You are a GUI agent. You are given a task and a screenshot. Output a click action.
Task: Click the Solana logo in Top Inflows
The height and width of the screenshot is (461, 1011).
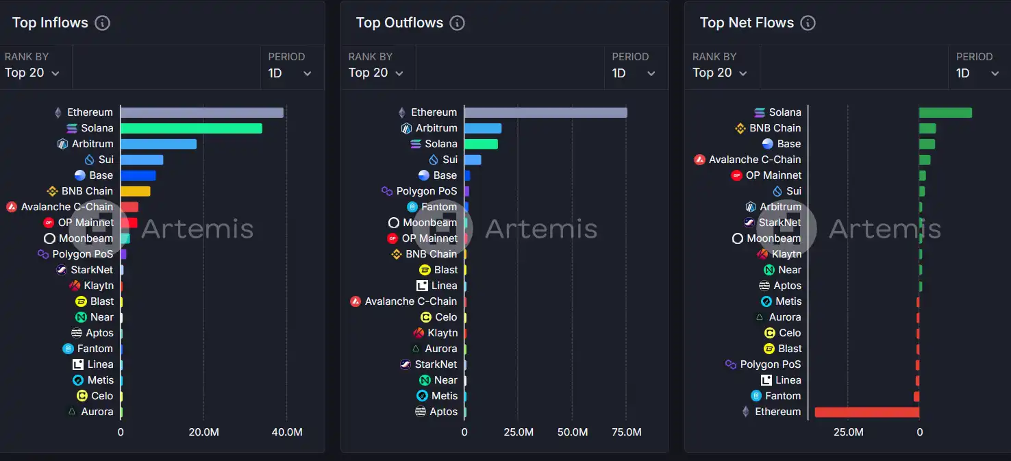click(72, 128)
